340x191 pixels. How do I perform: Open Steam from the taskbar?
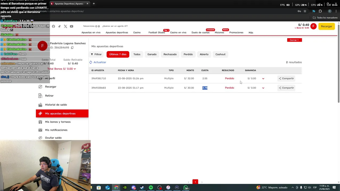(142, 188)
